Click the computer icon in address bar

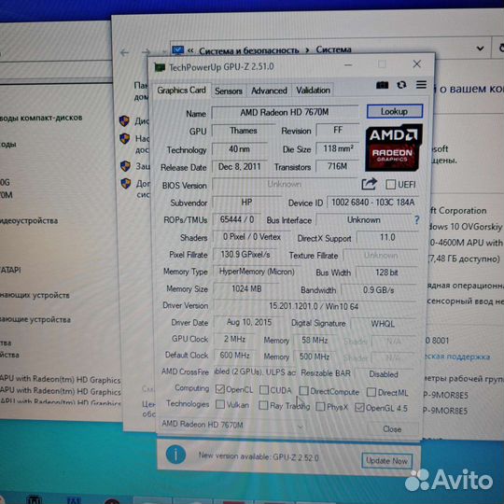point(177,50)
